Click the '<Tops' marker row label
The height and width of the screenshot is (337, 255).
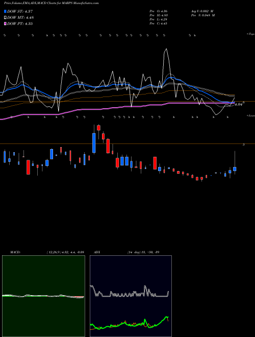click(x=250, y=34)
